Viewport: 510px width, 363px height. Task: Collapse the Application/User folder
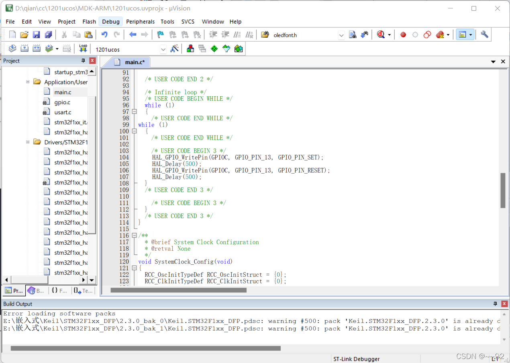pos(28,82)
